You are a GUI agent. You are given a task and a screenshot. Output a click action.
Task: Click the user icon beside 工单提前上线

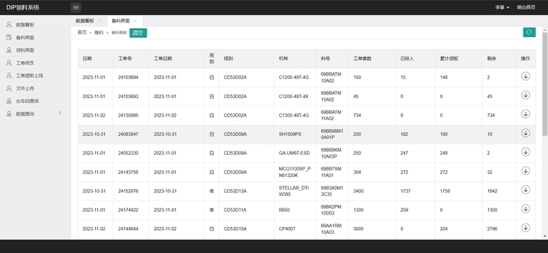[x=9, y=75]
